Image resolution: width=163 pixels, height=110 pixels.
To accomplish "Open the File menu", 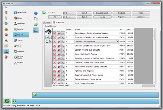I will point(6,7).
